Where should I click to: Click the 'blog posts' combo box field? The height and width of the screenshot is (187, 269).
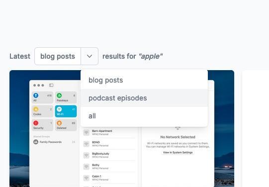click(x=58, y=56)
